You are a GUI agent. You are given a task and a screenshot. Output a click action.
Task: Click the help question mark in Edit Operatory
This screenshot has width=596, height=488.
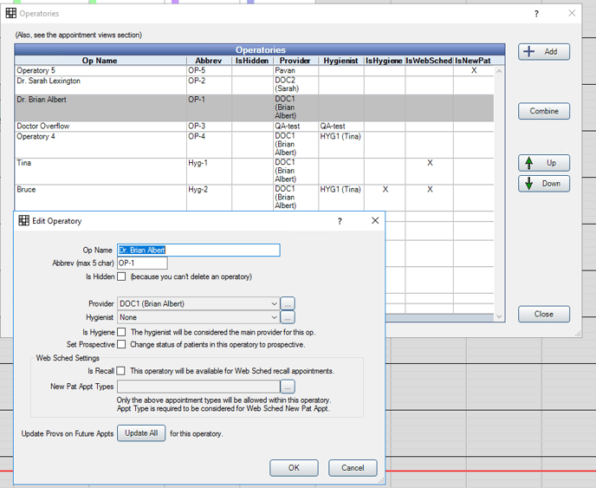pyautogui.click(x=340, y=221)
